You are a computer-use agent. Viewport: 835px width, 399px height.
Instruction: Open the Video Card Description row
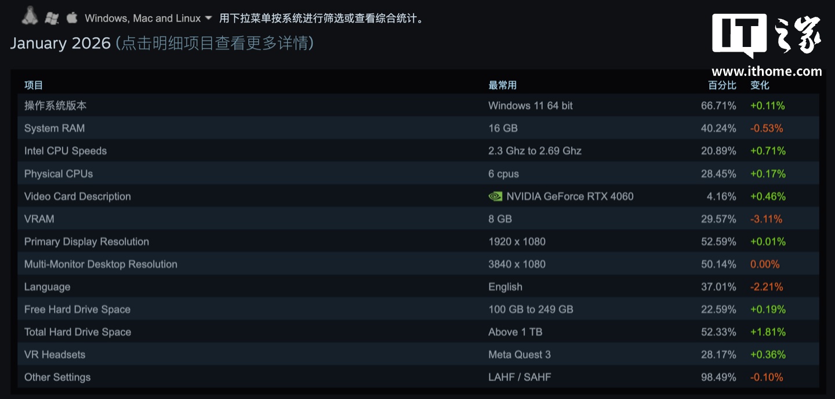coord(78,196)
